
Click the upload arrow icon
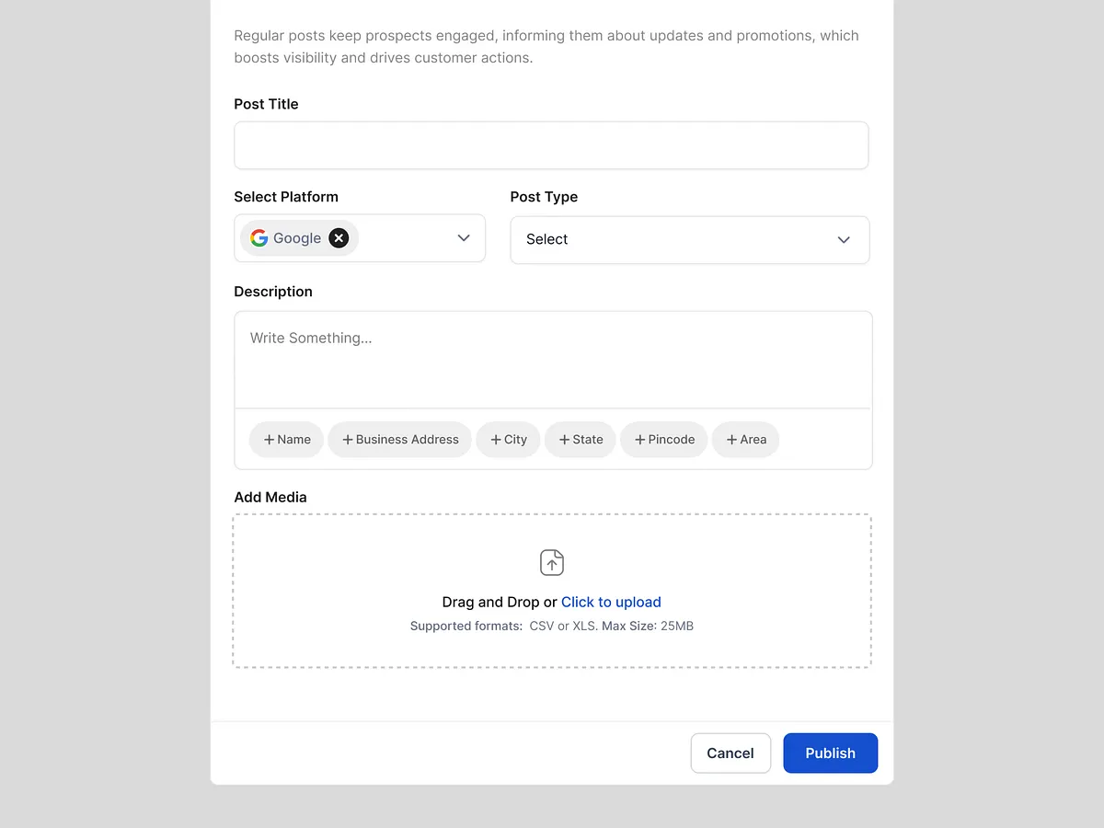coord(551,562)
